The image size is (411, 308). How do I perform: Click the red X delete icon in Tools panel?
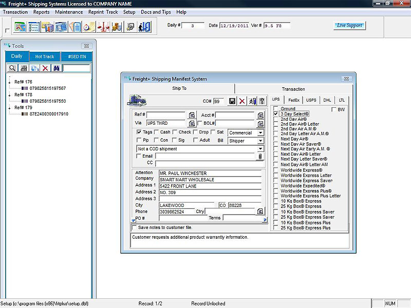pyautogui.click(x=45, y=68)
